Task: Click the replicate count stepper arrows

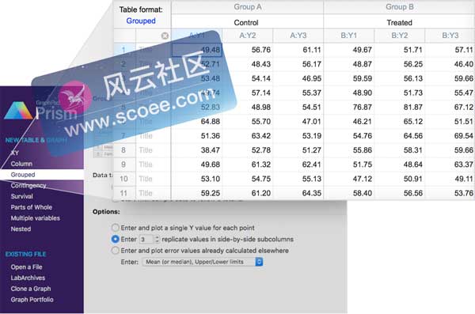Action: [x=157, y=240]
